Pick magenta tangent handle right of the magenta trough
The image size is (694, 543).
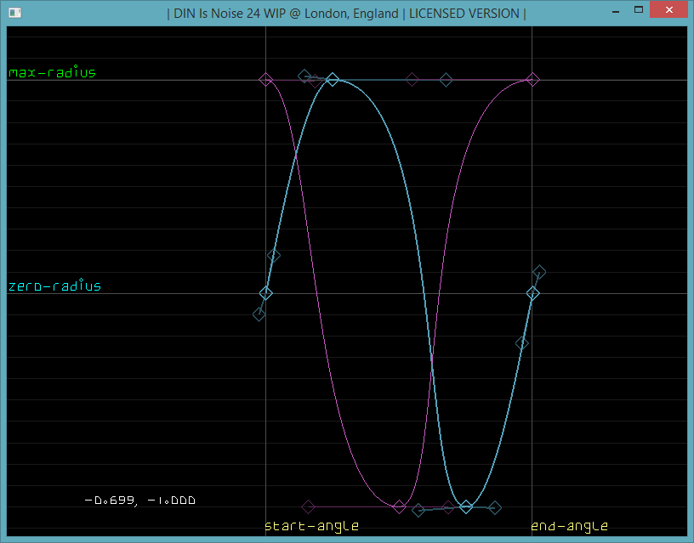click(x=448, y=507)
